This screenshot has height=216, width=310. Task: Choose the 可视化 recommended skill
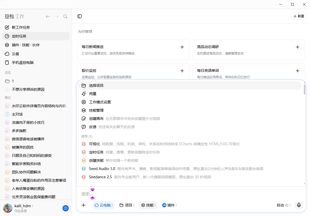click(190, 144)
